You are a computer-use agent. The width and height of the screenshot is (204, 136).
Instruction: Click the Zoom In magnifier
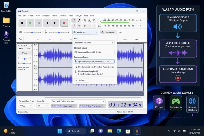coord(85,21)
